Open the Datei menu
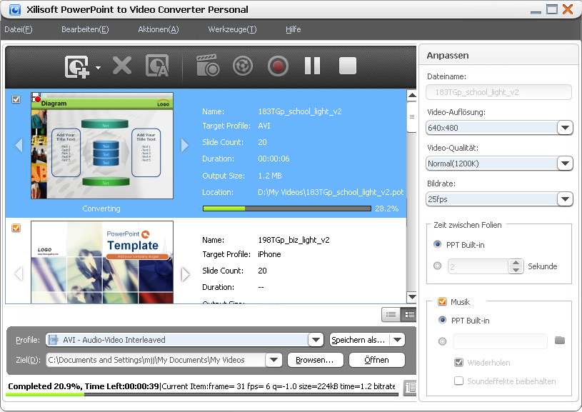The width and height of the screenshot is (582, 412). [18, 29]
